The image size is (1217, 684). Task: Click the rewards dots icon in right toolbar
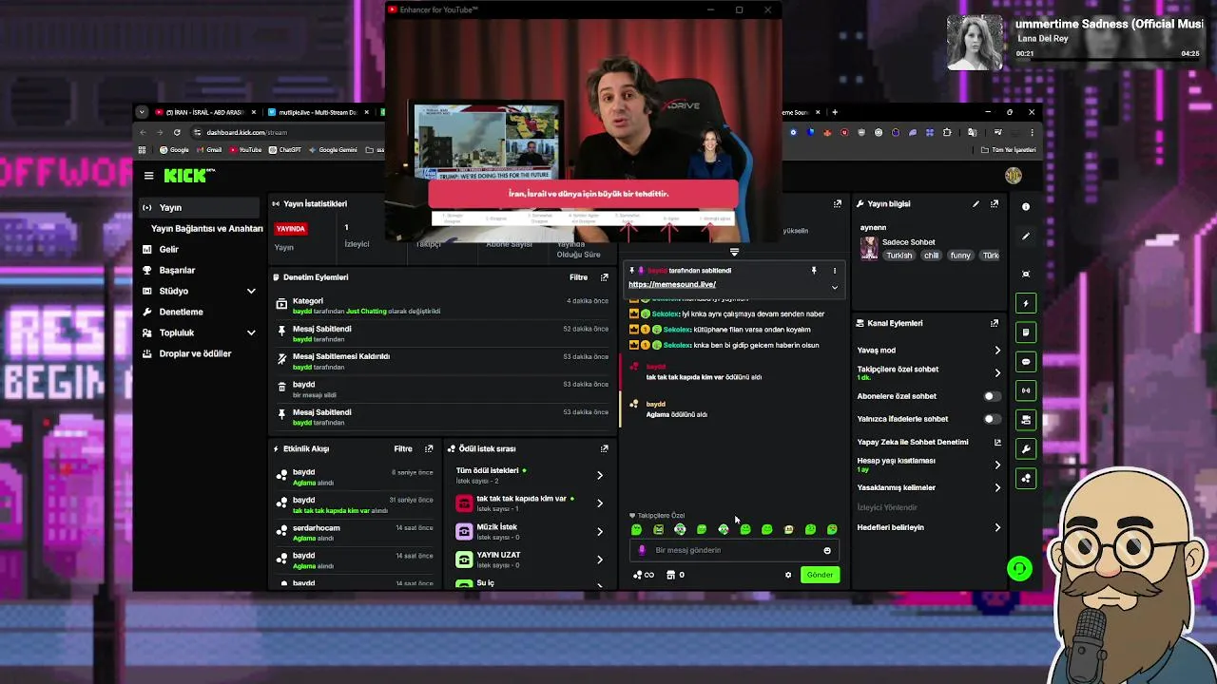[x=1026, y=478]
